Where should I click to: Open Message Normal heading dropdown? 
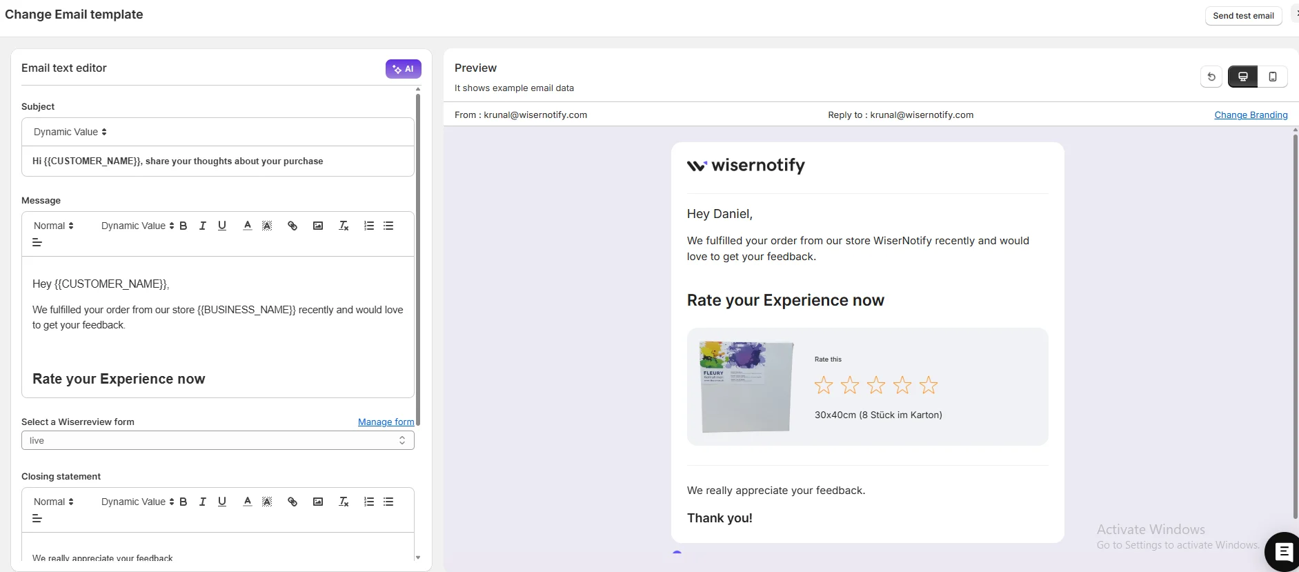[x=54, y=226]
